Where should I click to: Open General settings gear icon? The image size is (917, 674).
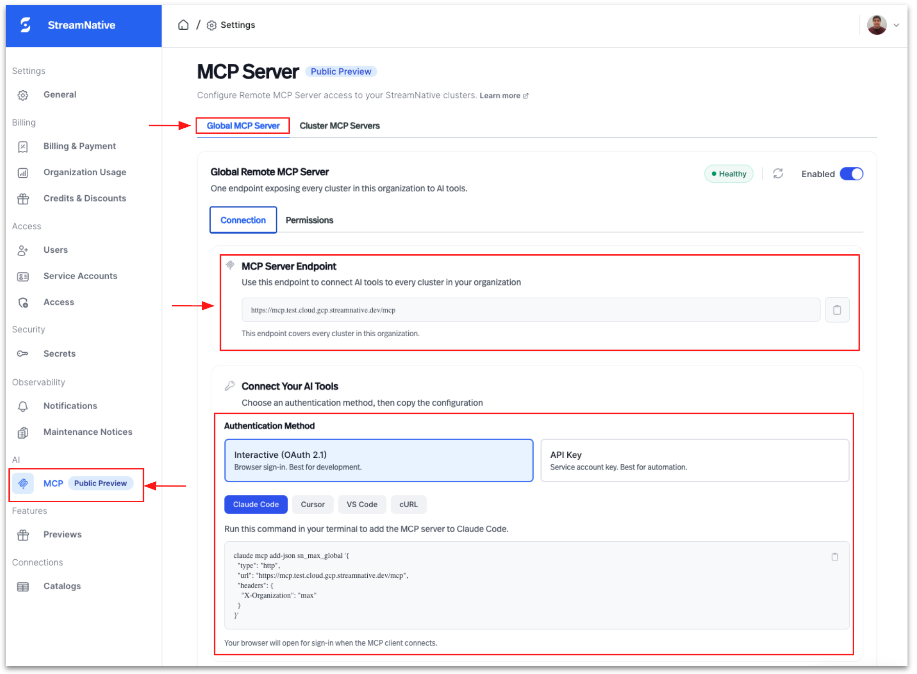tap(23, 95)
